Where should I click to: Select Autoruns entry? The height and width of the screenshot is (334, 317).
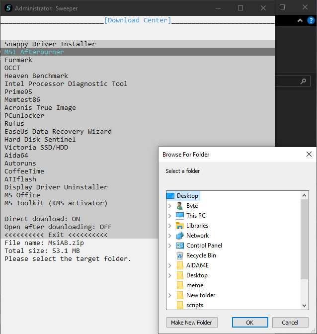[20, 164]
